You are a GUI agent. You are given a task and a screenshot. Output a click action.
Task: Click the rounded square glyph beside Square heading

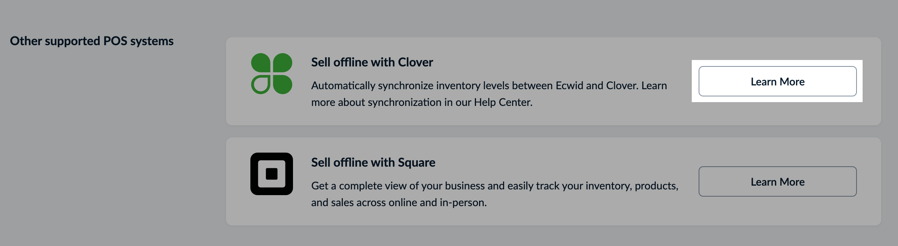coord(271,174)
